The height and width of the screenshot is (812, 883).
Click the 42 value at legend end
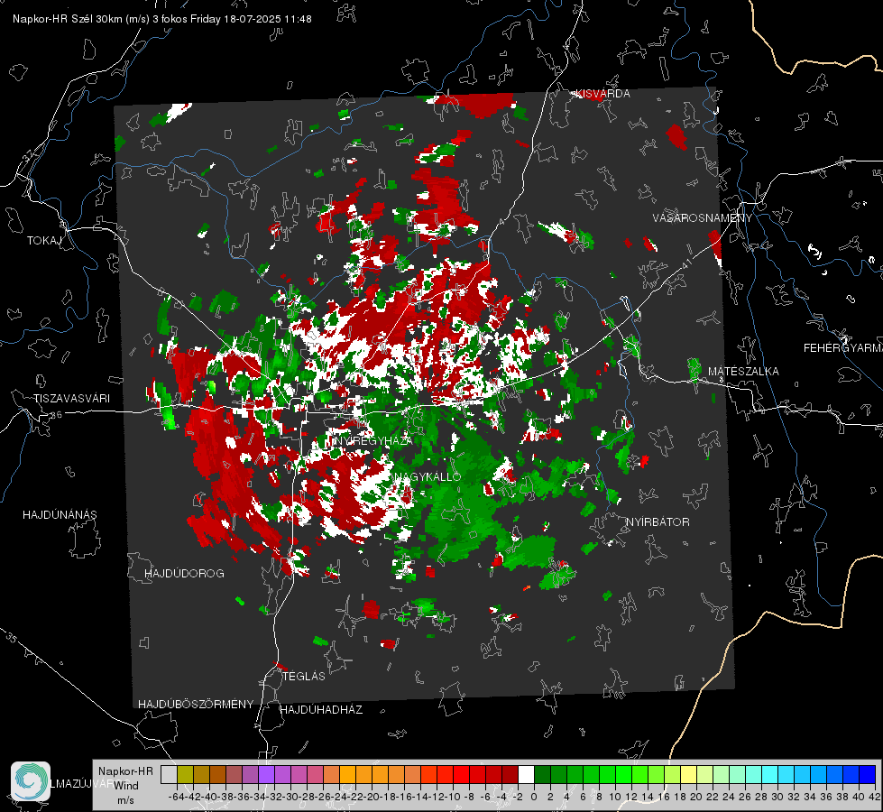[875, 797]
